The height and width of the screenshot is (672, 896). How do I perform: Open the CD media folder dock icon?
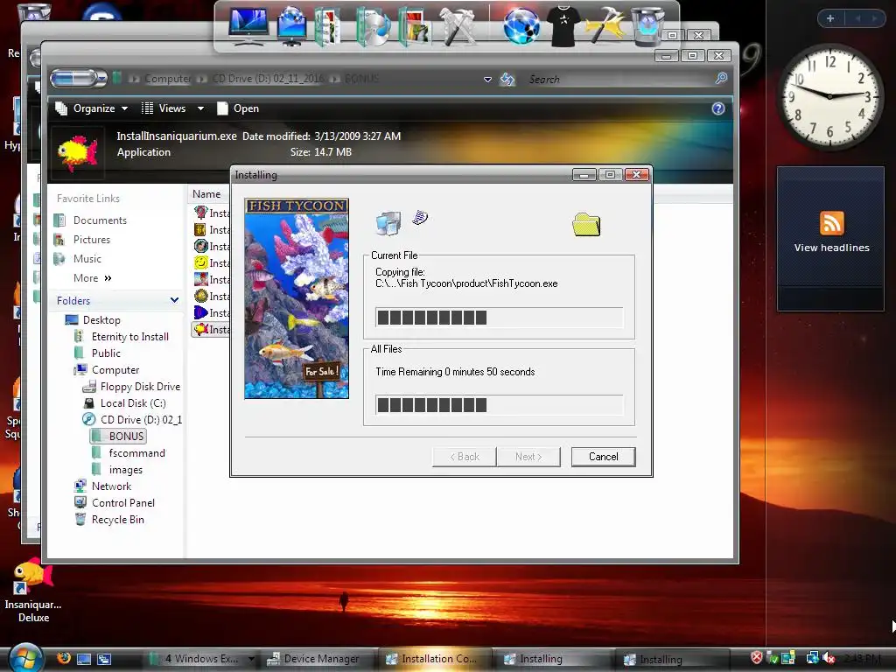click(x=373, y=26)
